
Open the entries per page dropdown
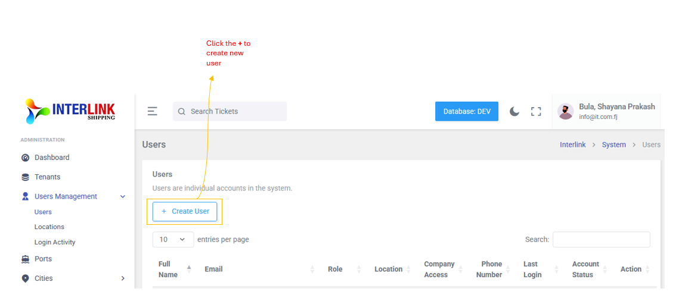(173, 239)
